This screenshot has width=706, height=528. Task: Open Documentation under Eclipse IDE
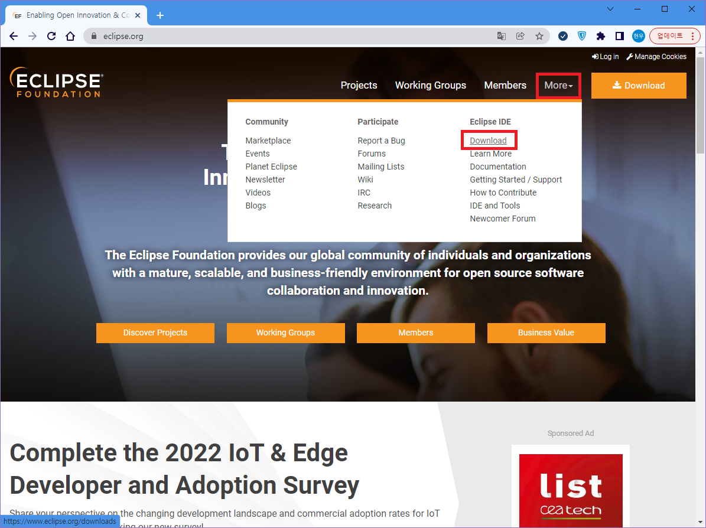point(498,167)
